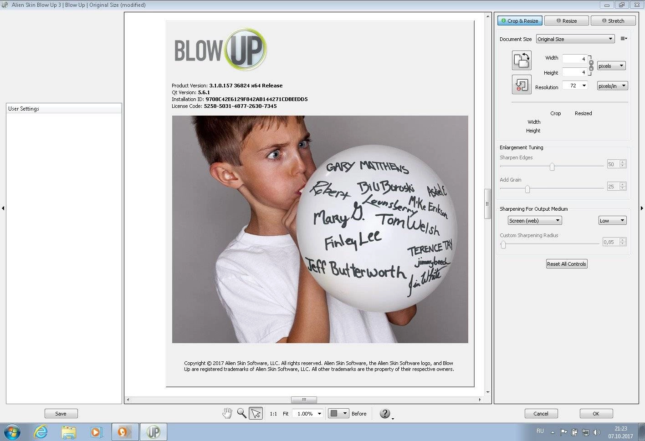Image resolution: width=645 pixels, height=441 pixels.
Task: Switch to the orange app on taskbar
Action: pos(125,432)
